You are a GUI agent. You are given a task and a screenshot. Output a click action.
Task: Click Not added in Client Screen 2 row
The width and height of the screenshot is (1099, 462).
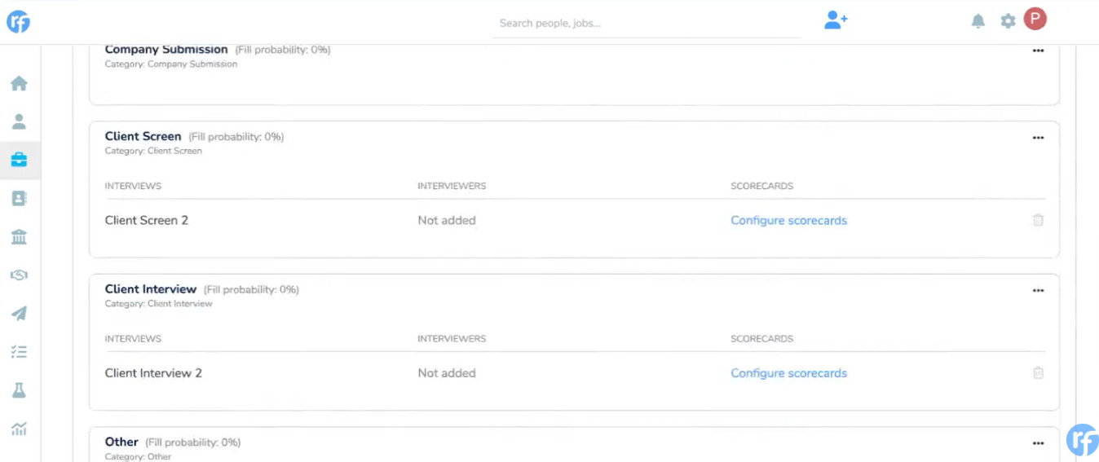[447, 220]
